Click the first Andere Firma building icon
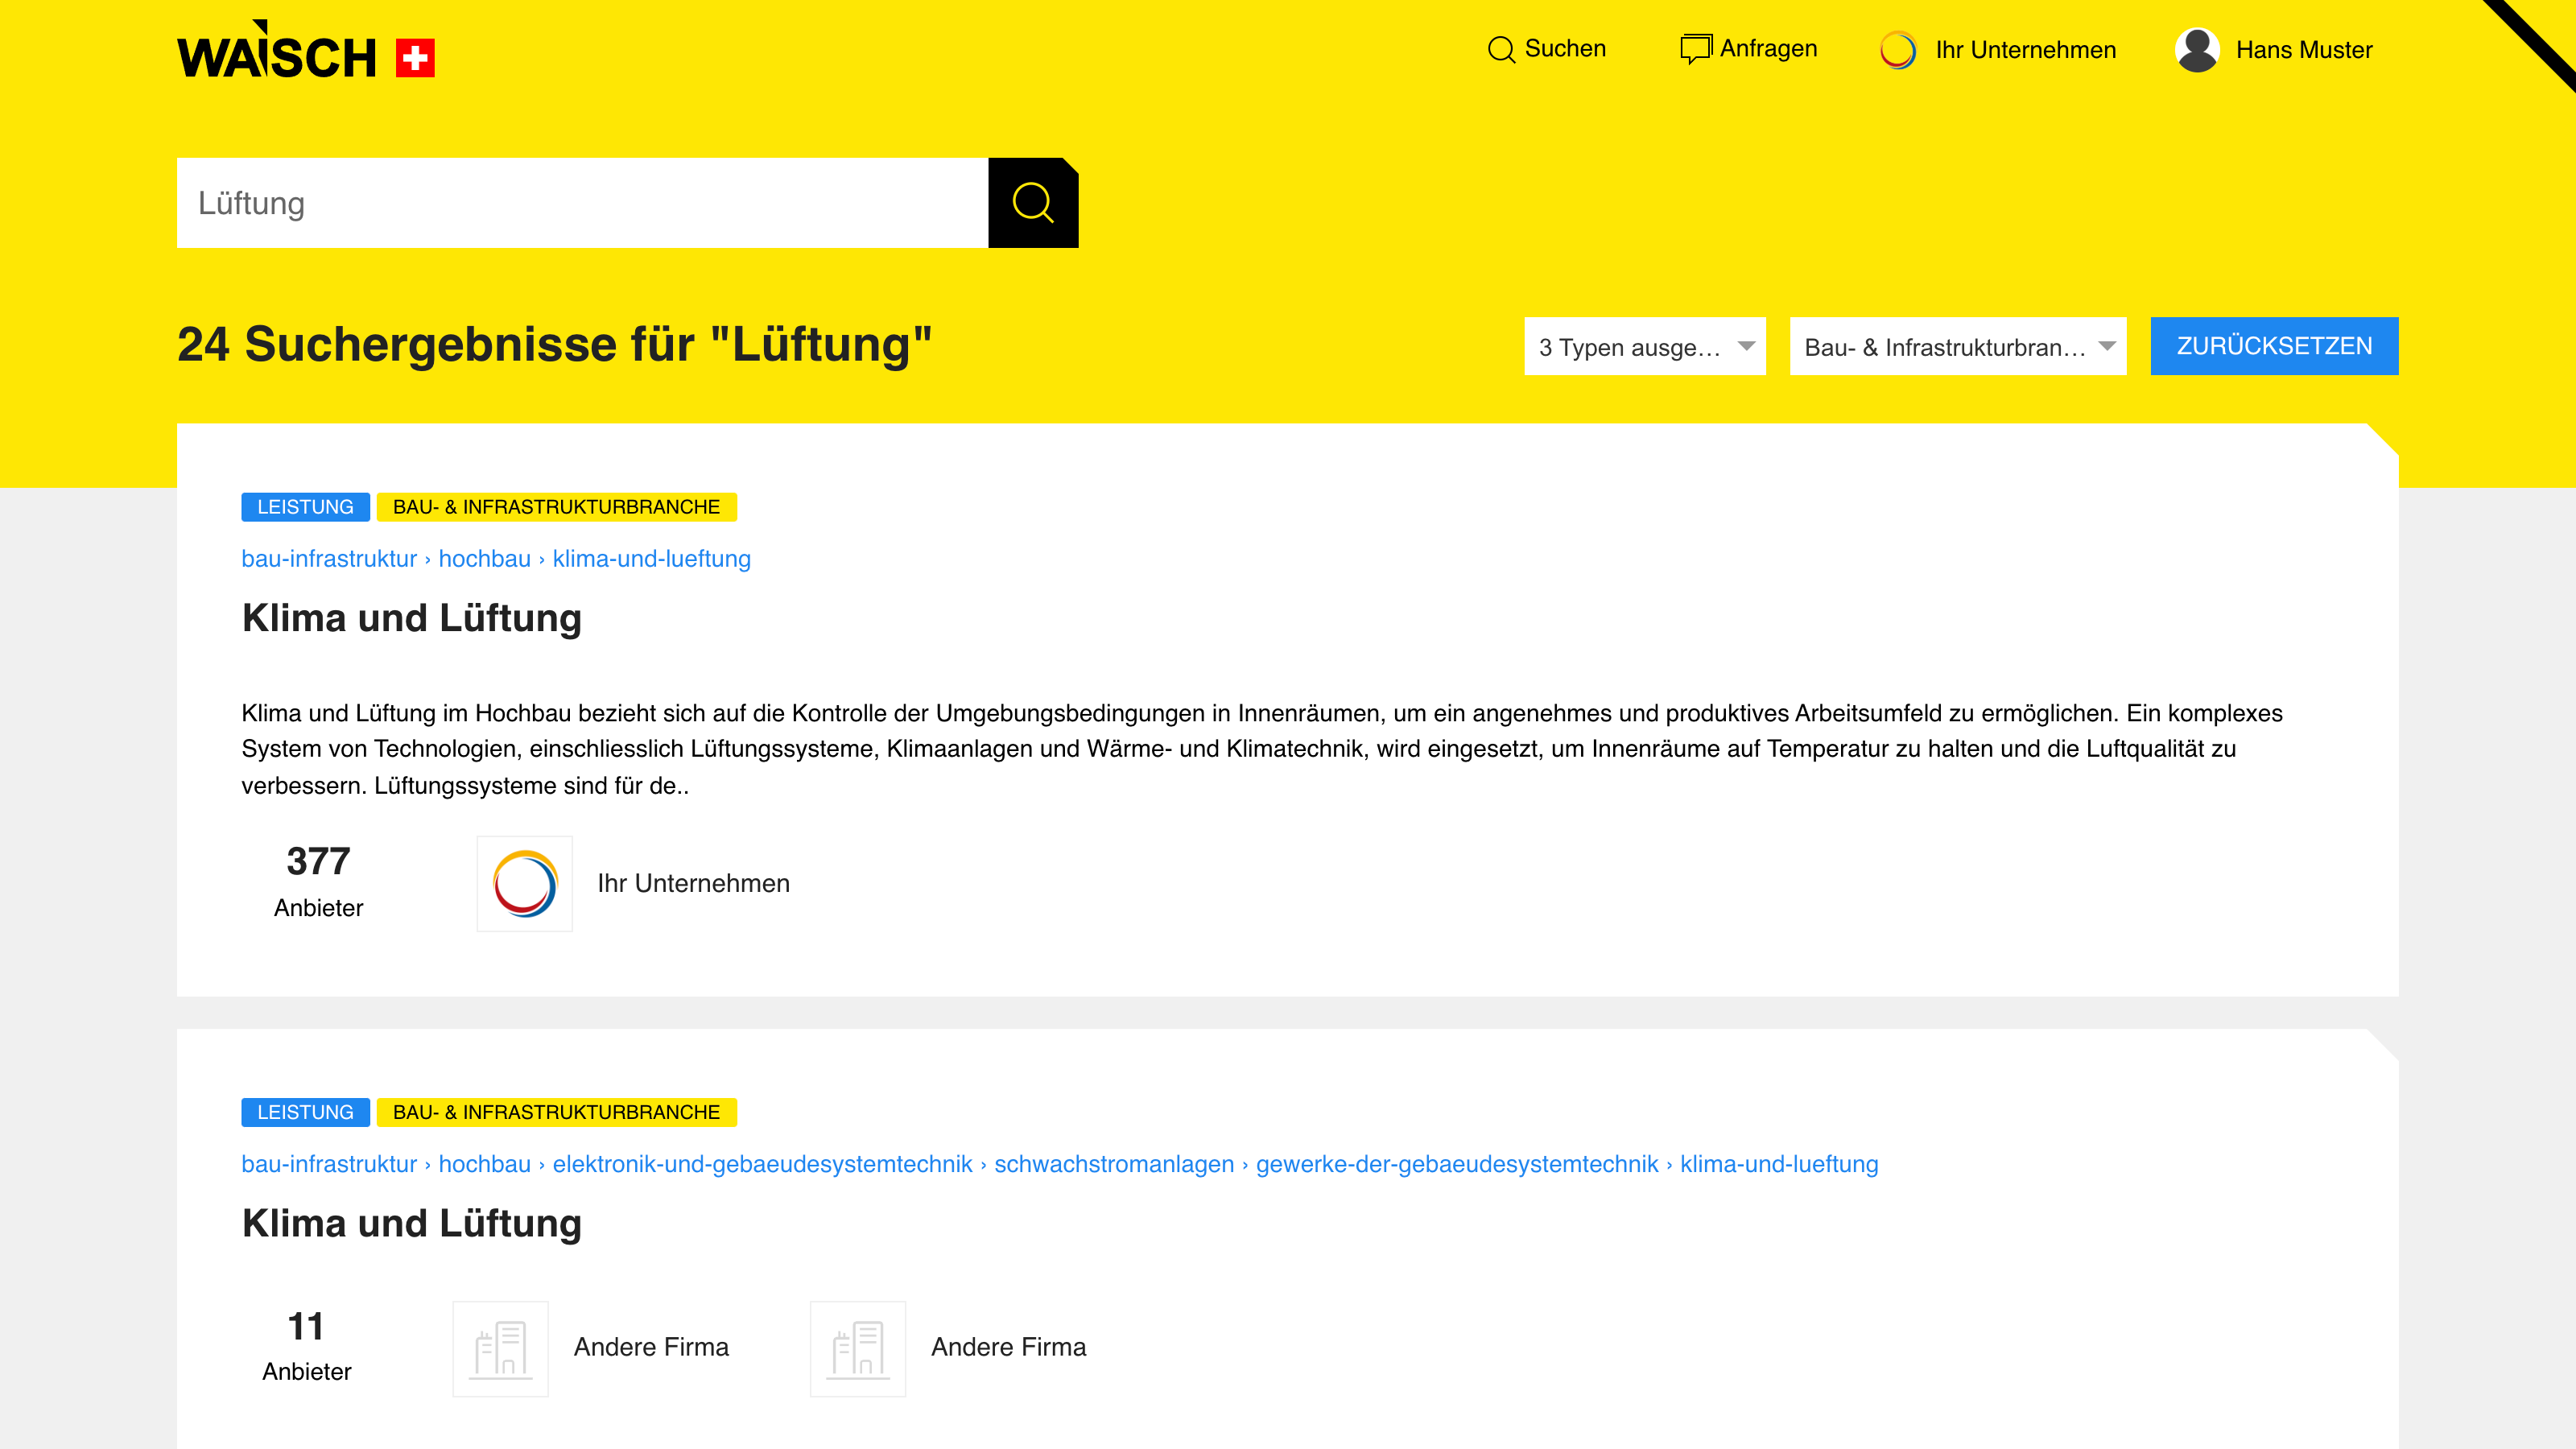This screenshot has width=2576, height=1449. 500,1348
